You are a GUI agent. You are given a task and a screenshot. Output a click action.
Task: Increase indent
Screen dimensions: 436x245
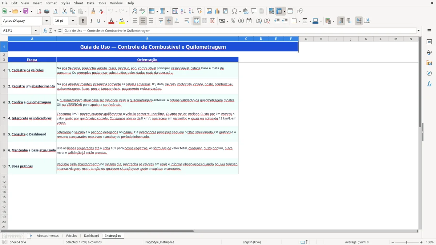coord(277,21)
